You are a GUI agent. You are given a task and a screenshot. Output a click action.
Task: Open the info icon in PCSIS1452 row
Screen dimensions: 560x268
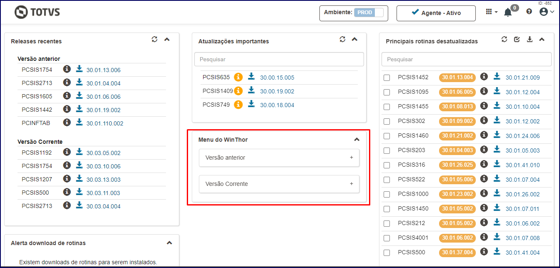(x=484, y=76)
